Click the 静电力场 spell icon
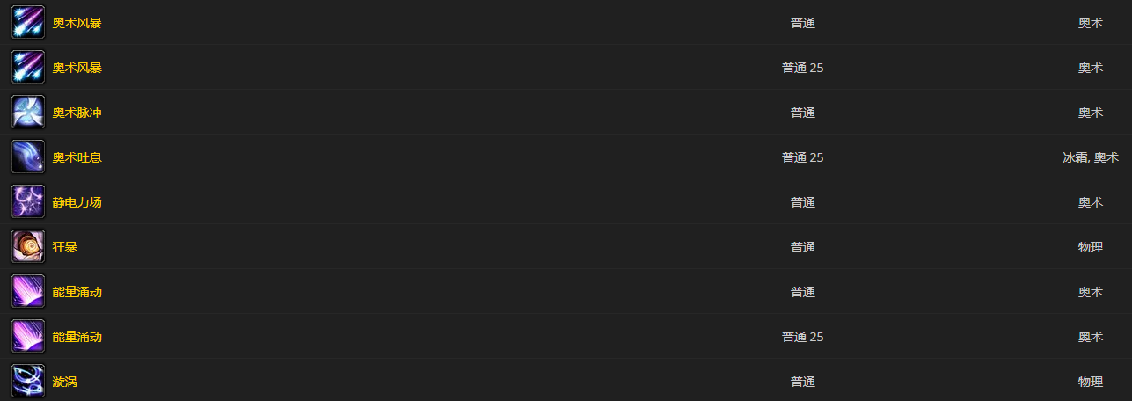The image size is (1132, 401). click(x=27, y=202)
